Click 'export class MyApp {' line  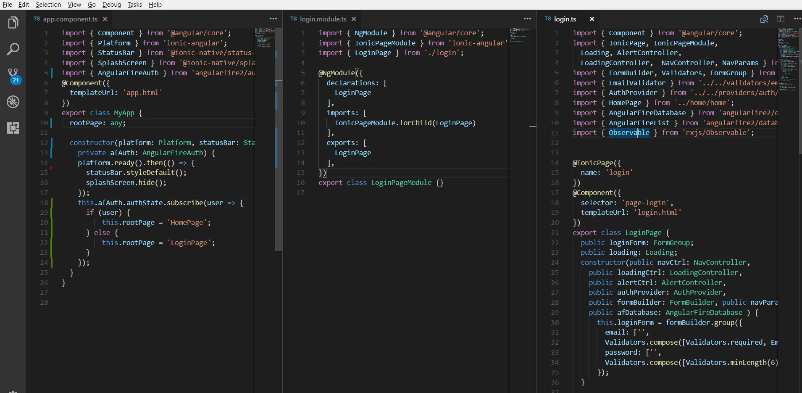(102, 113)
